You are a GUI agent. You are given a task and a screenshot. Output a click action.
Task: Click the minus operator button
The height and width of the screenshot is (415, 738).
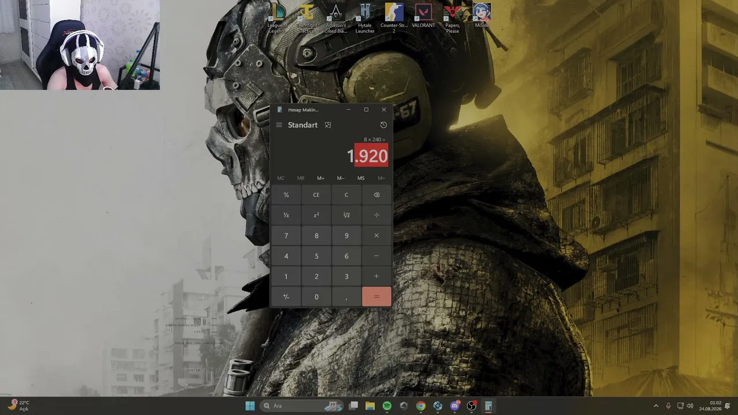(376, 256)
